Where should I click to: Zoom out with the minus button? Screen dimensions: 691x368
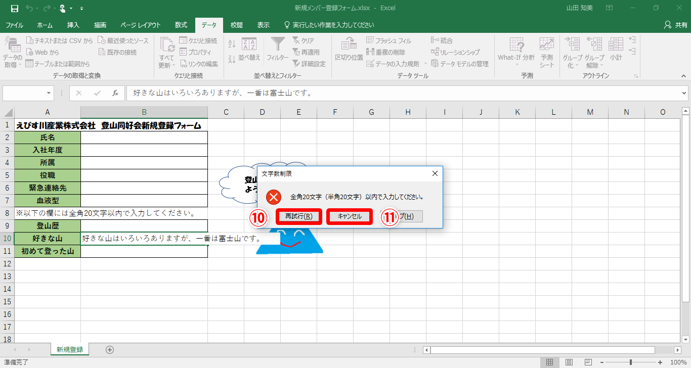click(x=601, y=362)
